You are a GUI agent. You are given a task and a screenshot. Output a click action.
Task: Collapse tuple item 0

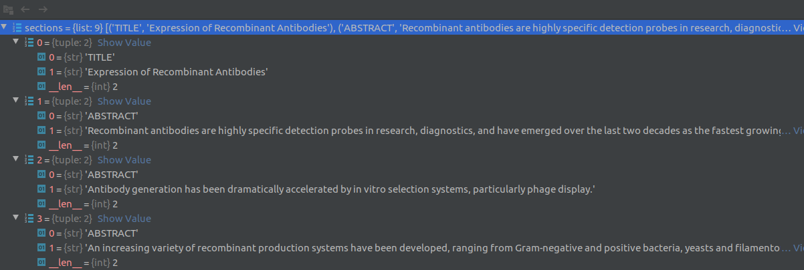[x=17, y=43]
